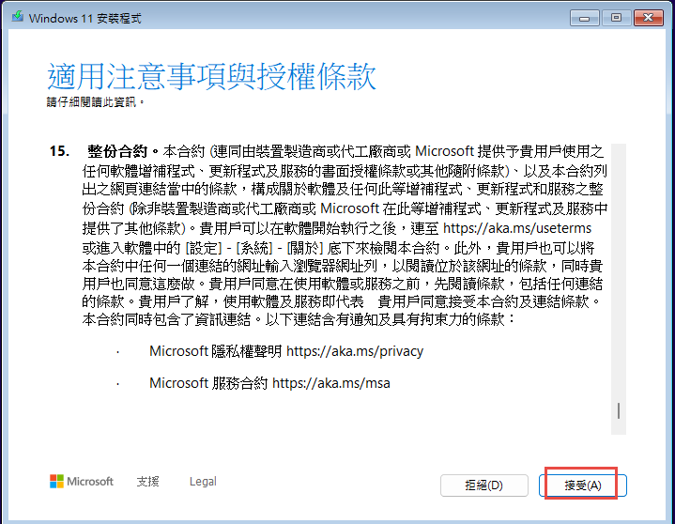Maximize the Windows 11 安裝程式 window
675x524 pixels.
tap(616, 18)
